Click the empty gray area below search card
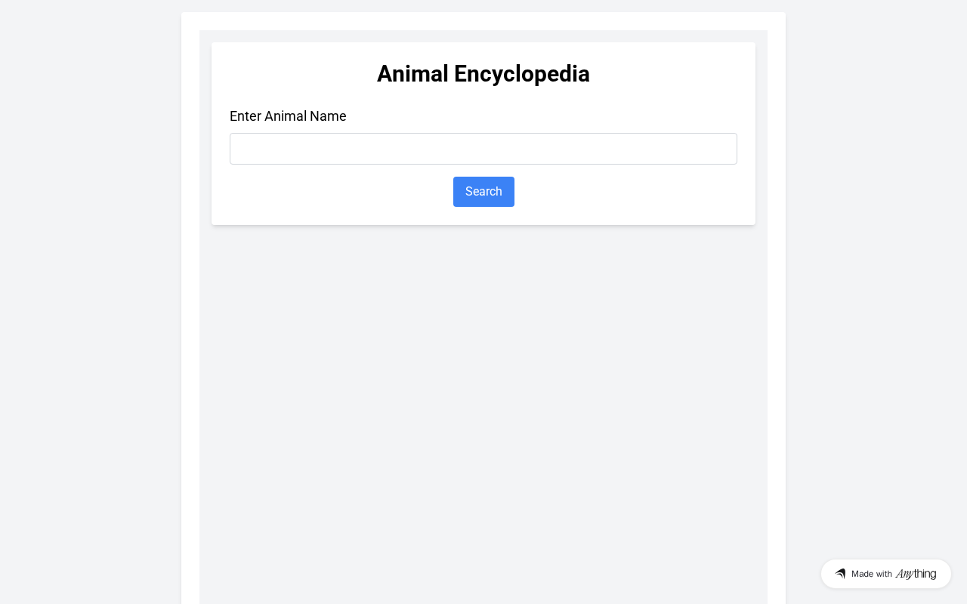 pyautogui.click(x=483, y=415)
